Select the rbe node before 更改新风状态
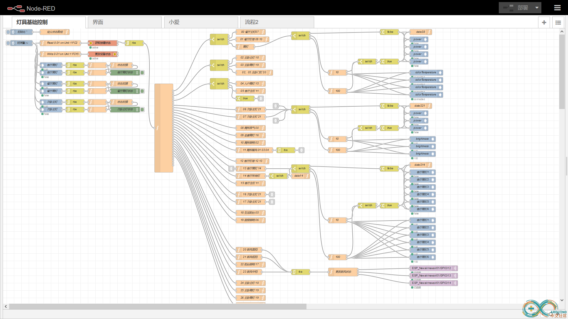 click(x=301, y=272)
